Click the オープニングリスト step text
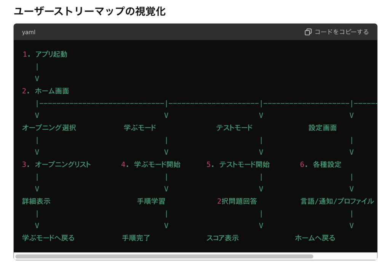 click(x=63, y=165)
